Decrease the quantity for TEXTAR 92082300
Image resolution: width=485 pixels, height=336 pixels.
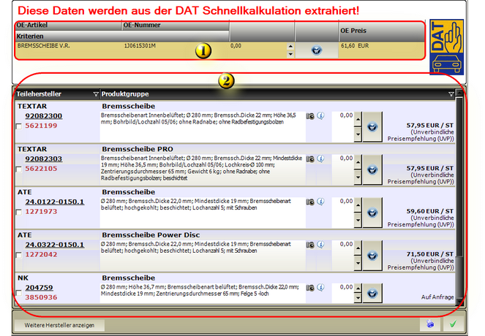pos(358,134)
